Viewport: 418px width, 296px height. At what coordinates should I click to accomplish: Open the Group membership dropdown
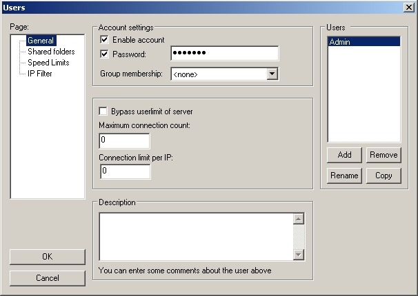[x=272, y=74]
